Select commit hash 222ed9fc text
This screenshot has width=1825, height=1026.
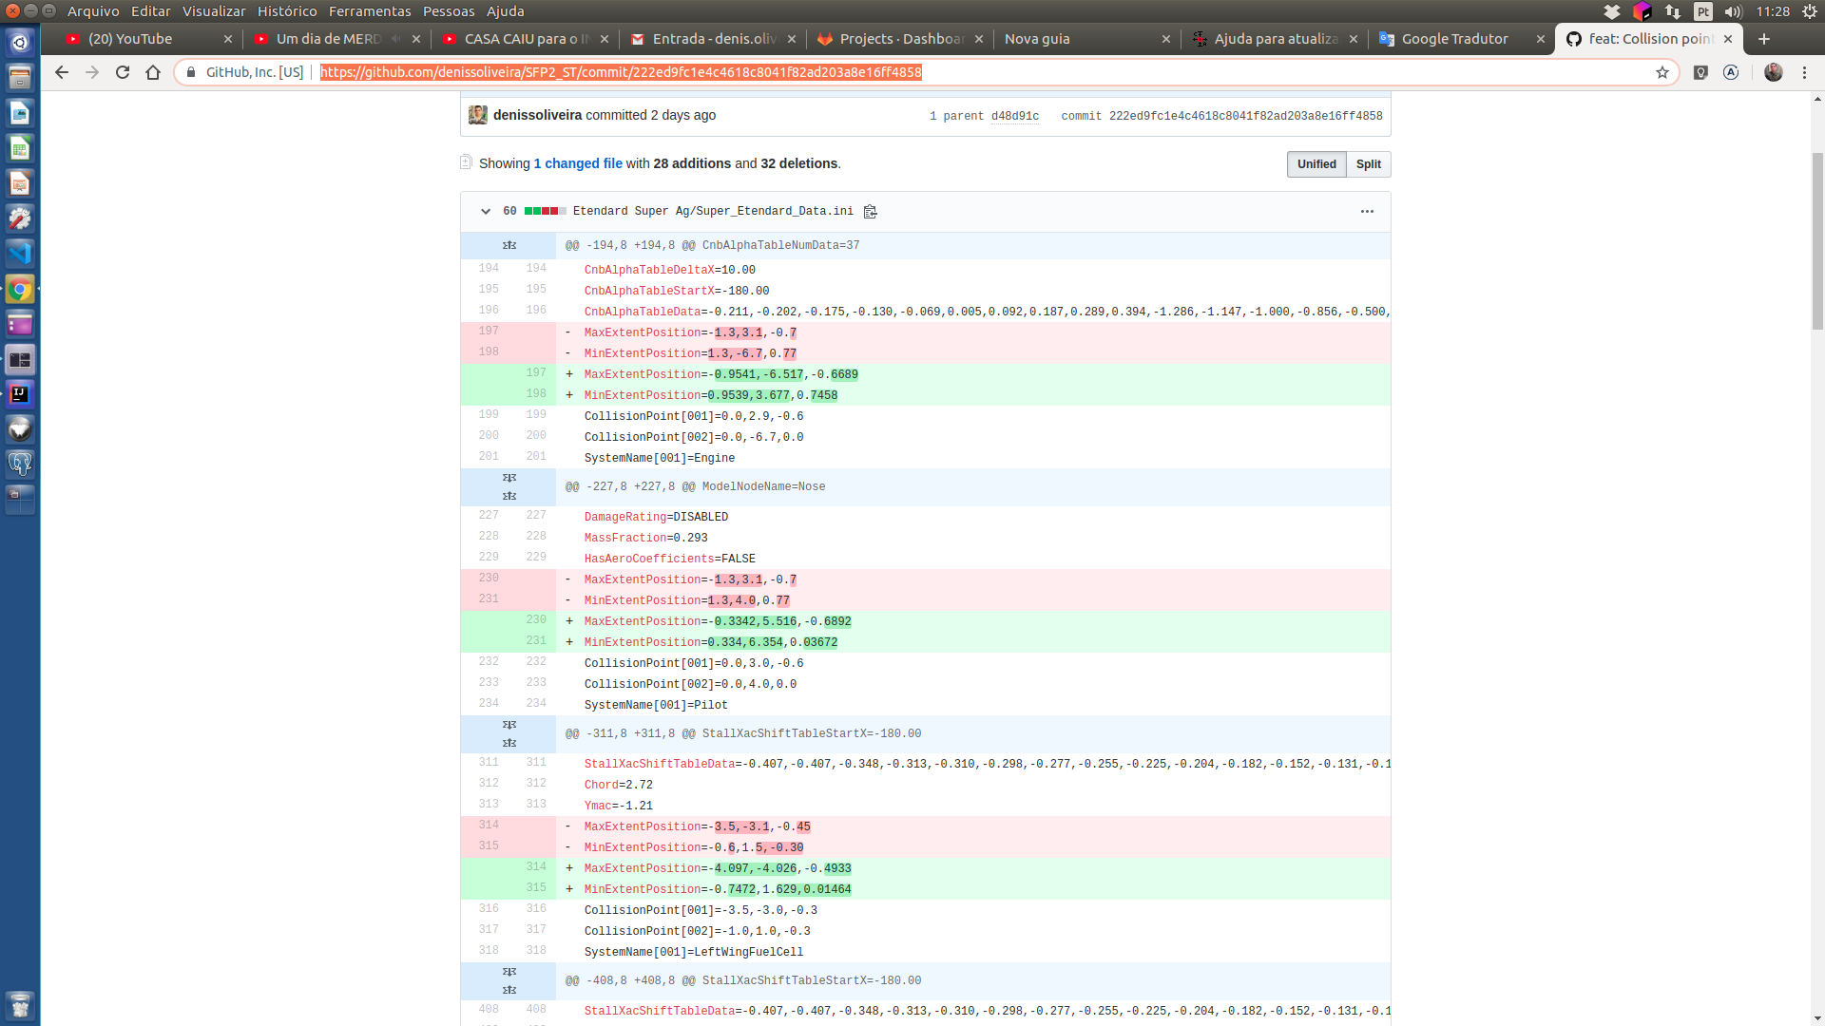(x=1246, y=116)
